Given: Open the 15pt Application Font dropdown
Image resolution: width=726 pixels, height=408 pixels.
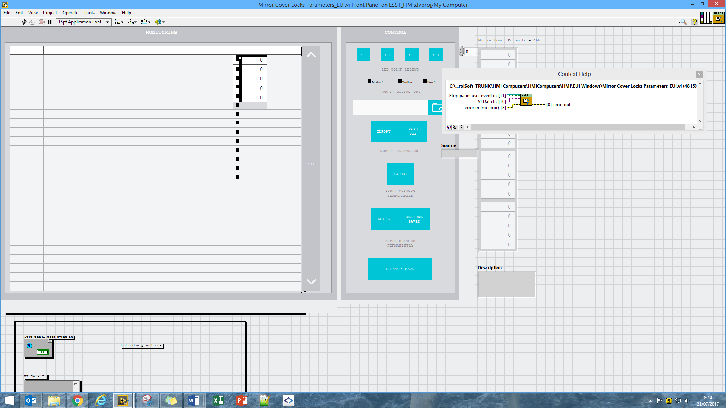Looking at the screenshot, I should pyautogui.click(x=84, y=22).
